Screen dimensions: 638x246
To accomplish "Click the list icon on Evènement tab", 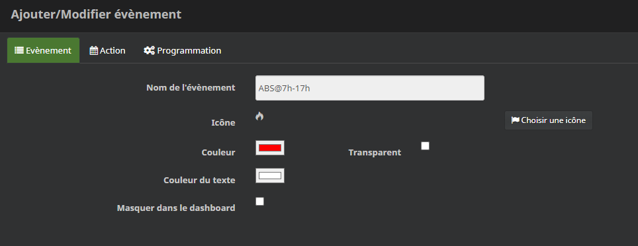I will (x=19, y=50).
